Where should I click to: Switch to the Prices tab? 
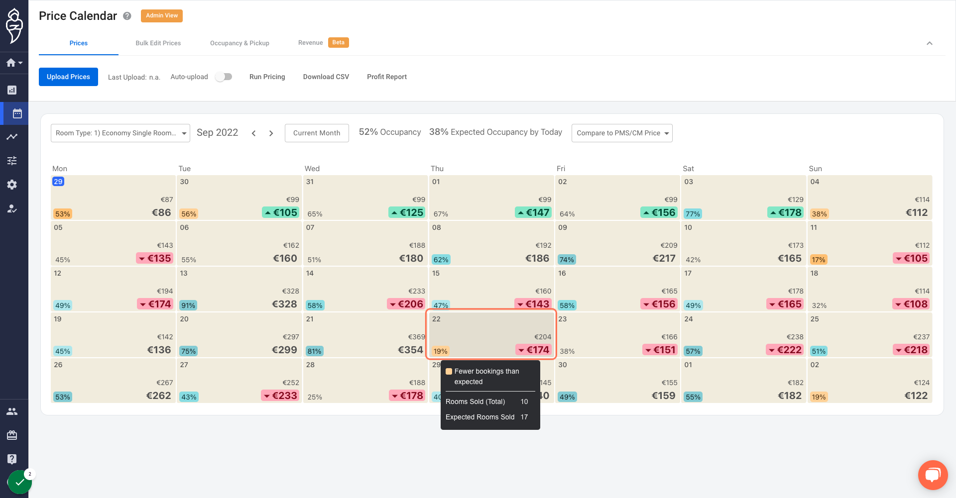pos(79,43)
